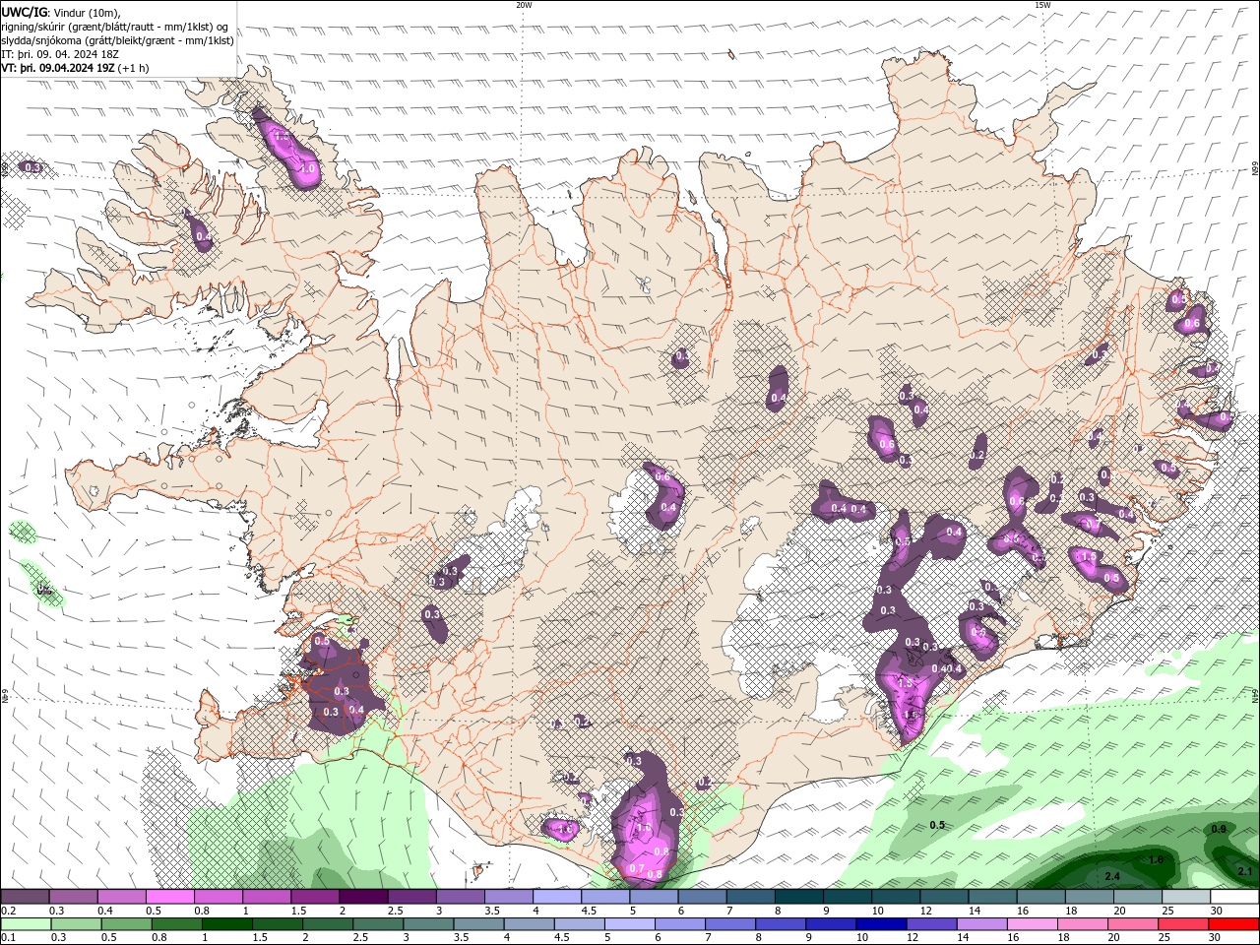Screen dimensions: 1260x945
Task: Select the lower-row rain swatch labeled 4
Action: coord(529,923)
